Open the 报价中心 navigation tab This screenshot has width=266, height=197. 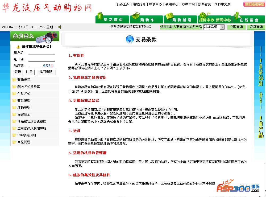206,20
